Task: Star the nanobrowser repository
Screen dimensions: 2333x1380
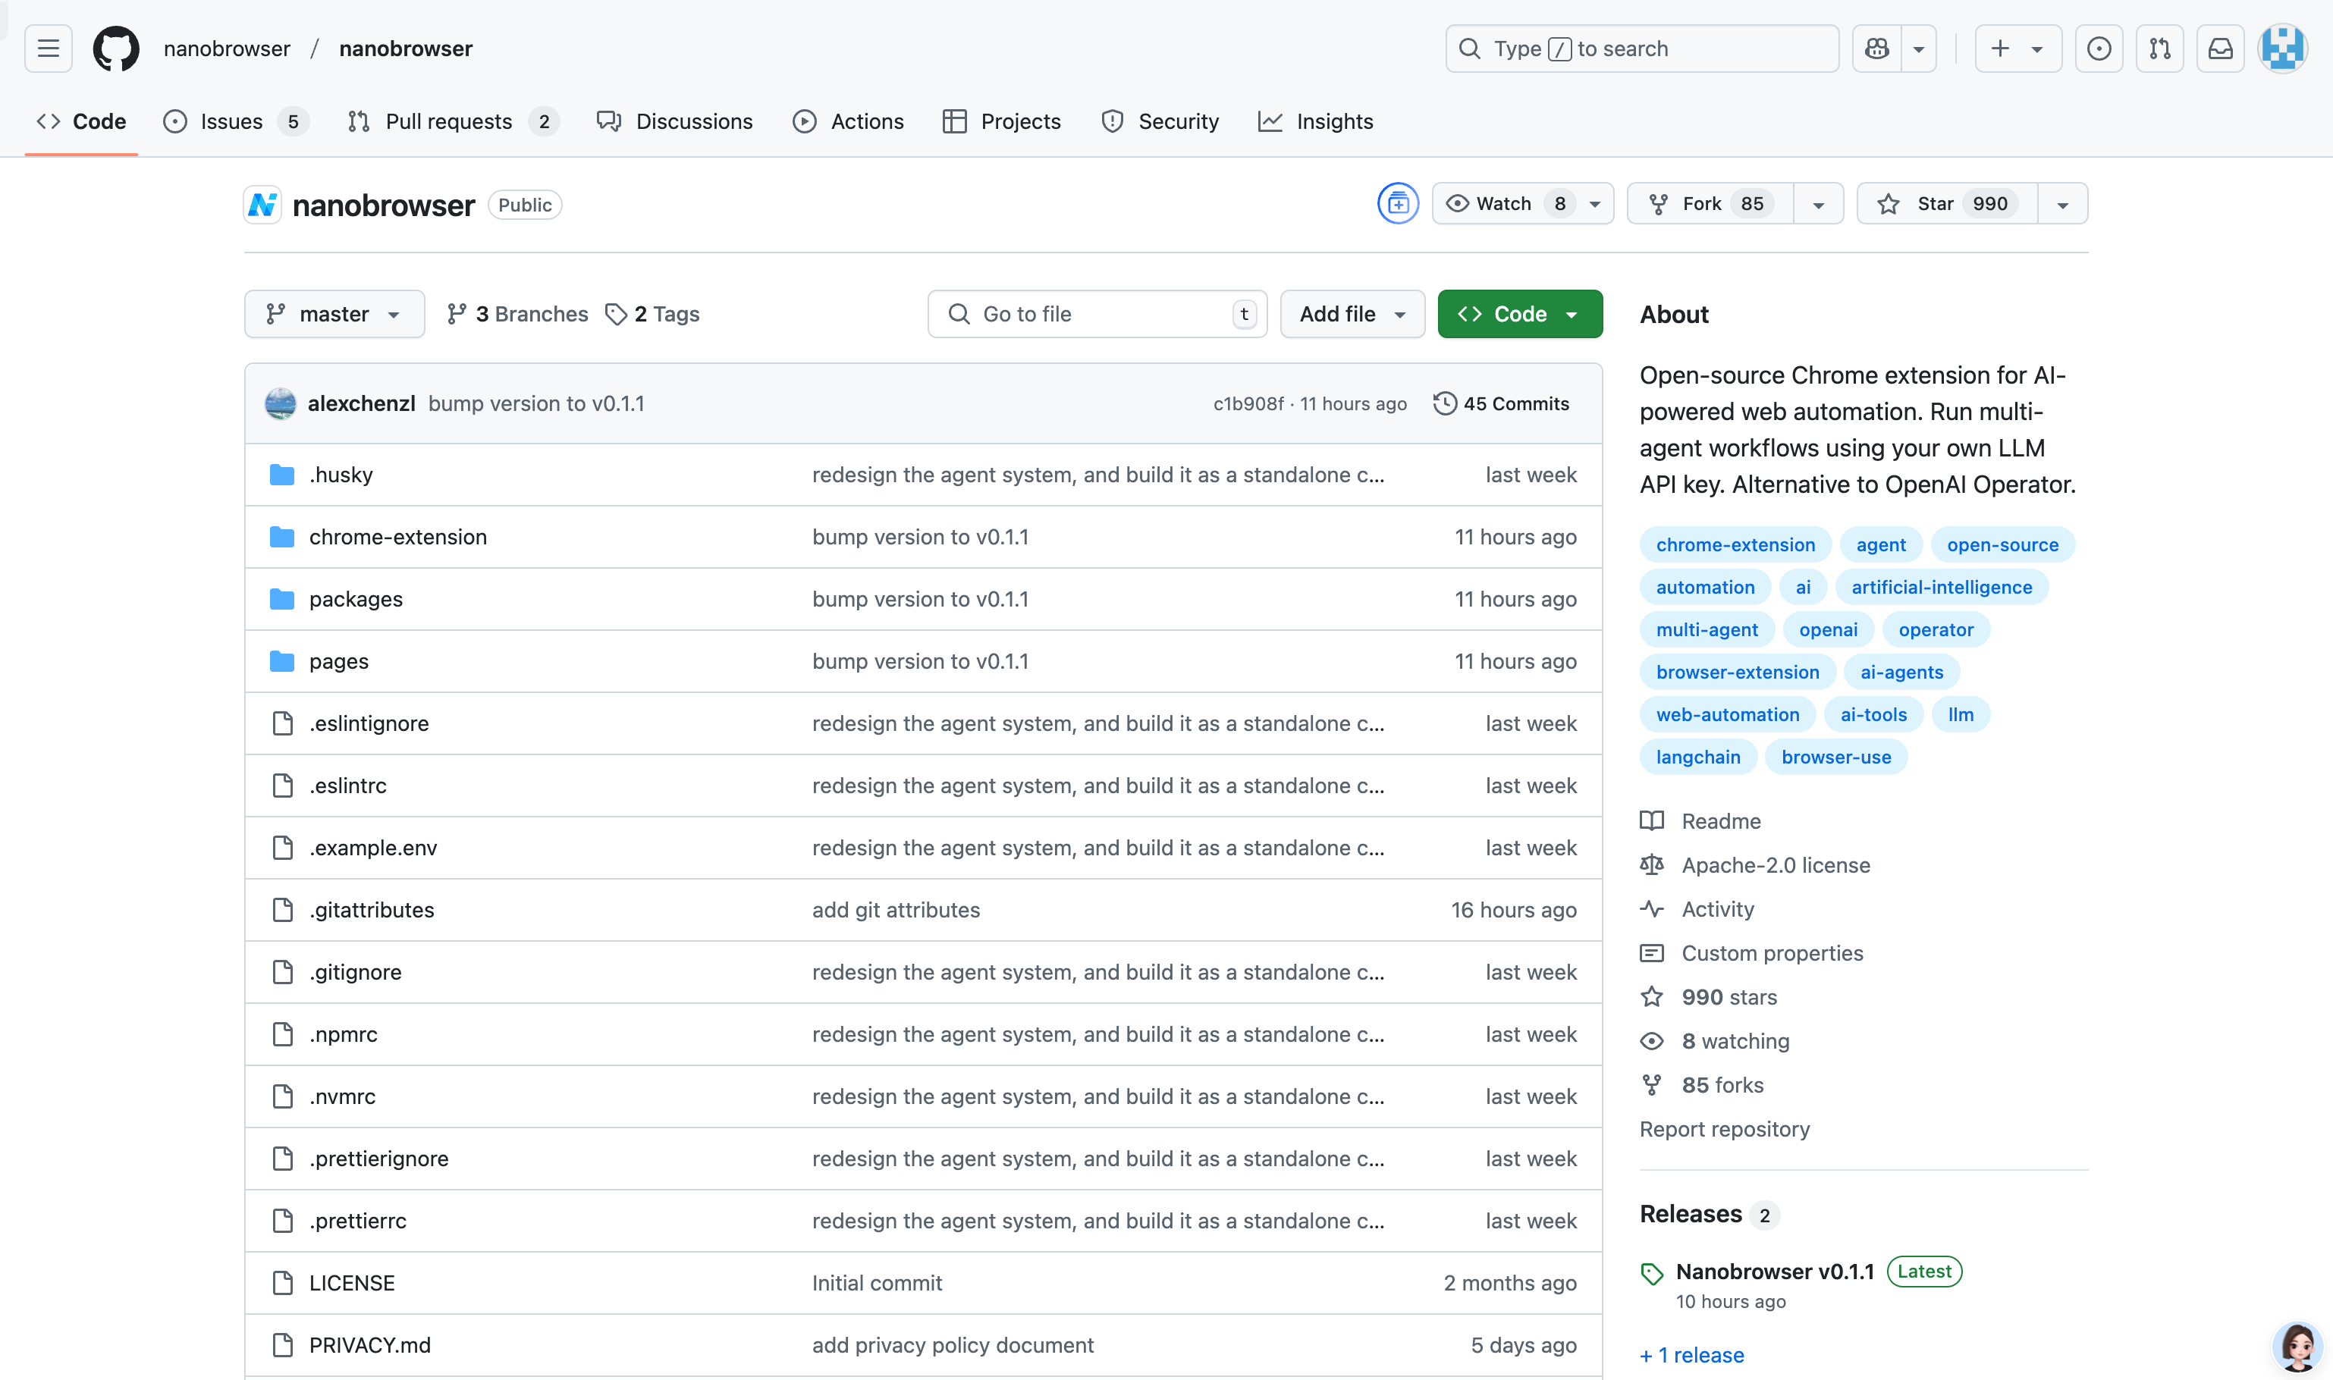Action: tap(1947, 204)
